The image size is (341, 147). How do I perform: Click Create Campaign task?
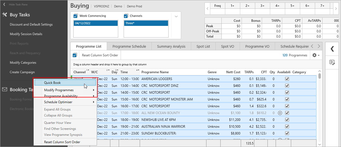pos(22,72)
